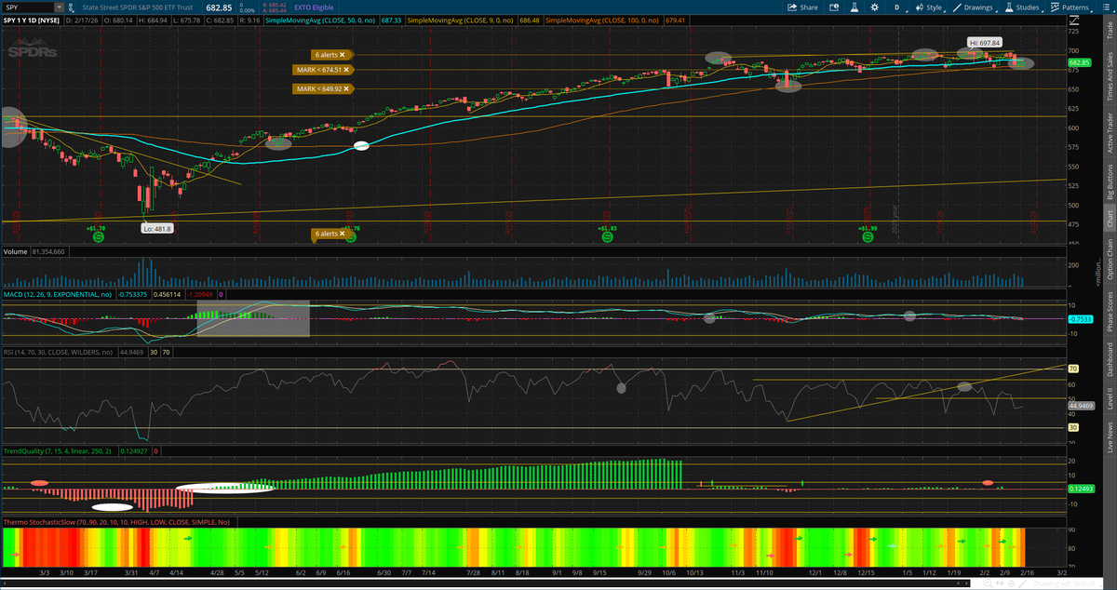Open the Level II side tab
This screenshot has width=1117, height=590.
tap(1109, 397)
